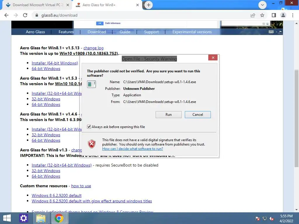Close the Microsoft Virtual PC tab
This screenshot has height=224, width=299.
(68, 5)
